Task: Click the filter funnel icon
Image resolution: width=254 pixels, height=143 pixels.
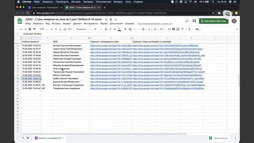Action: 183,29
